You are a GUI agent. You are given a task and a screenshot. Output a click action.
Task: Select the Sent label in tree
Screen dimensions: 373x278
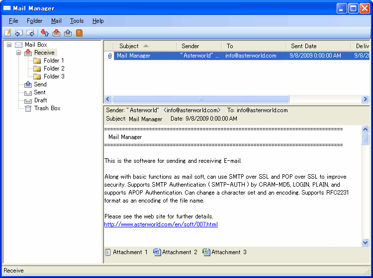click(x=40, y=92)
